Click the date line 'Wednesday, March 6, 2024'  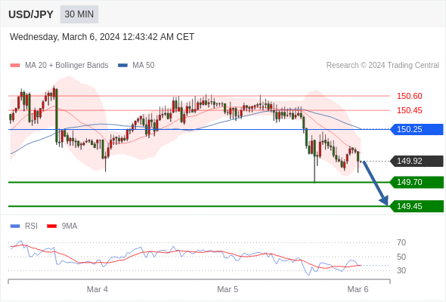[64, 37]
